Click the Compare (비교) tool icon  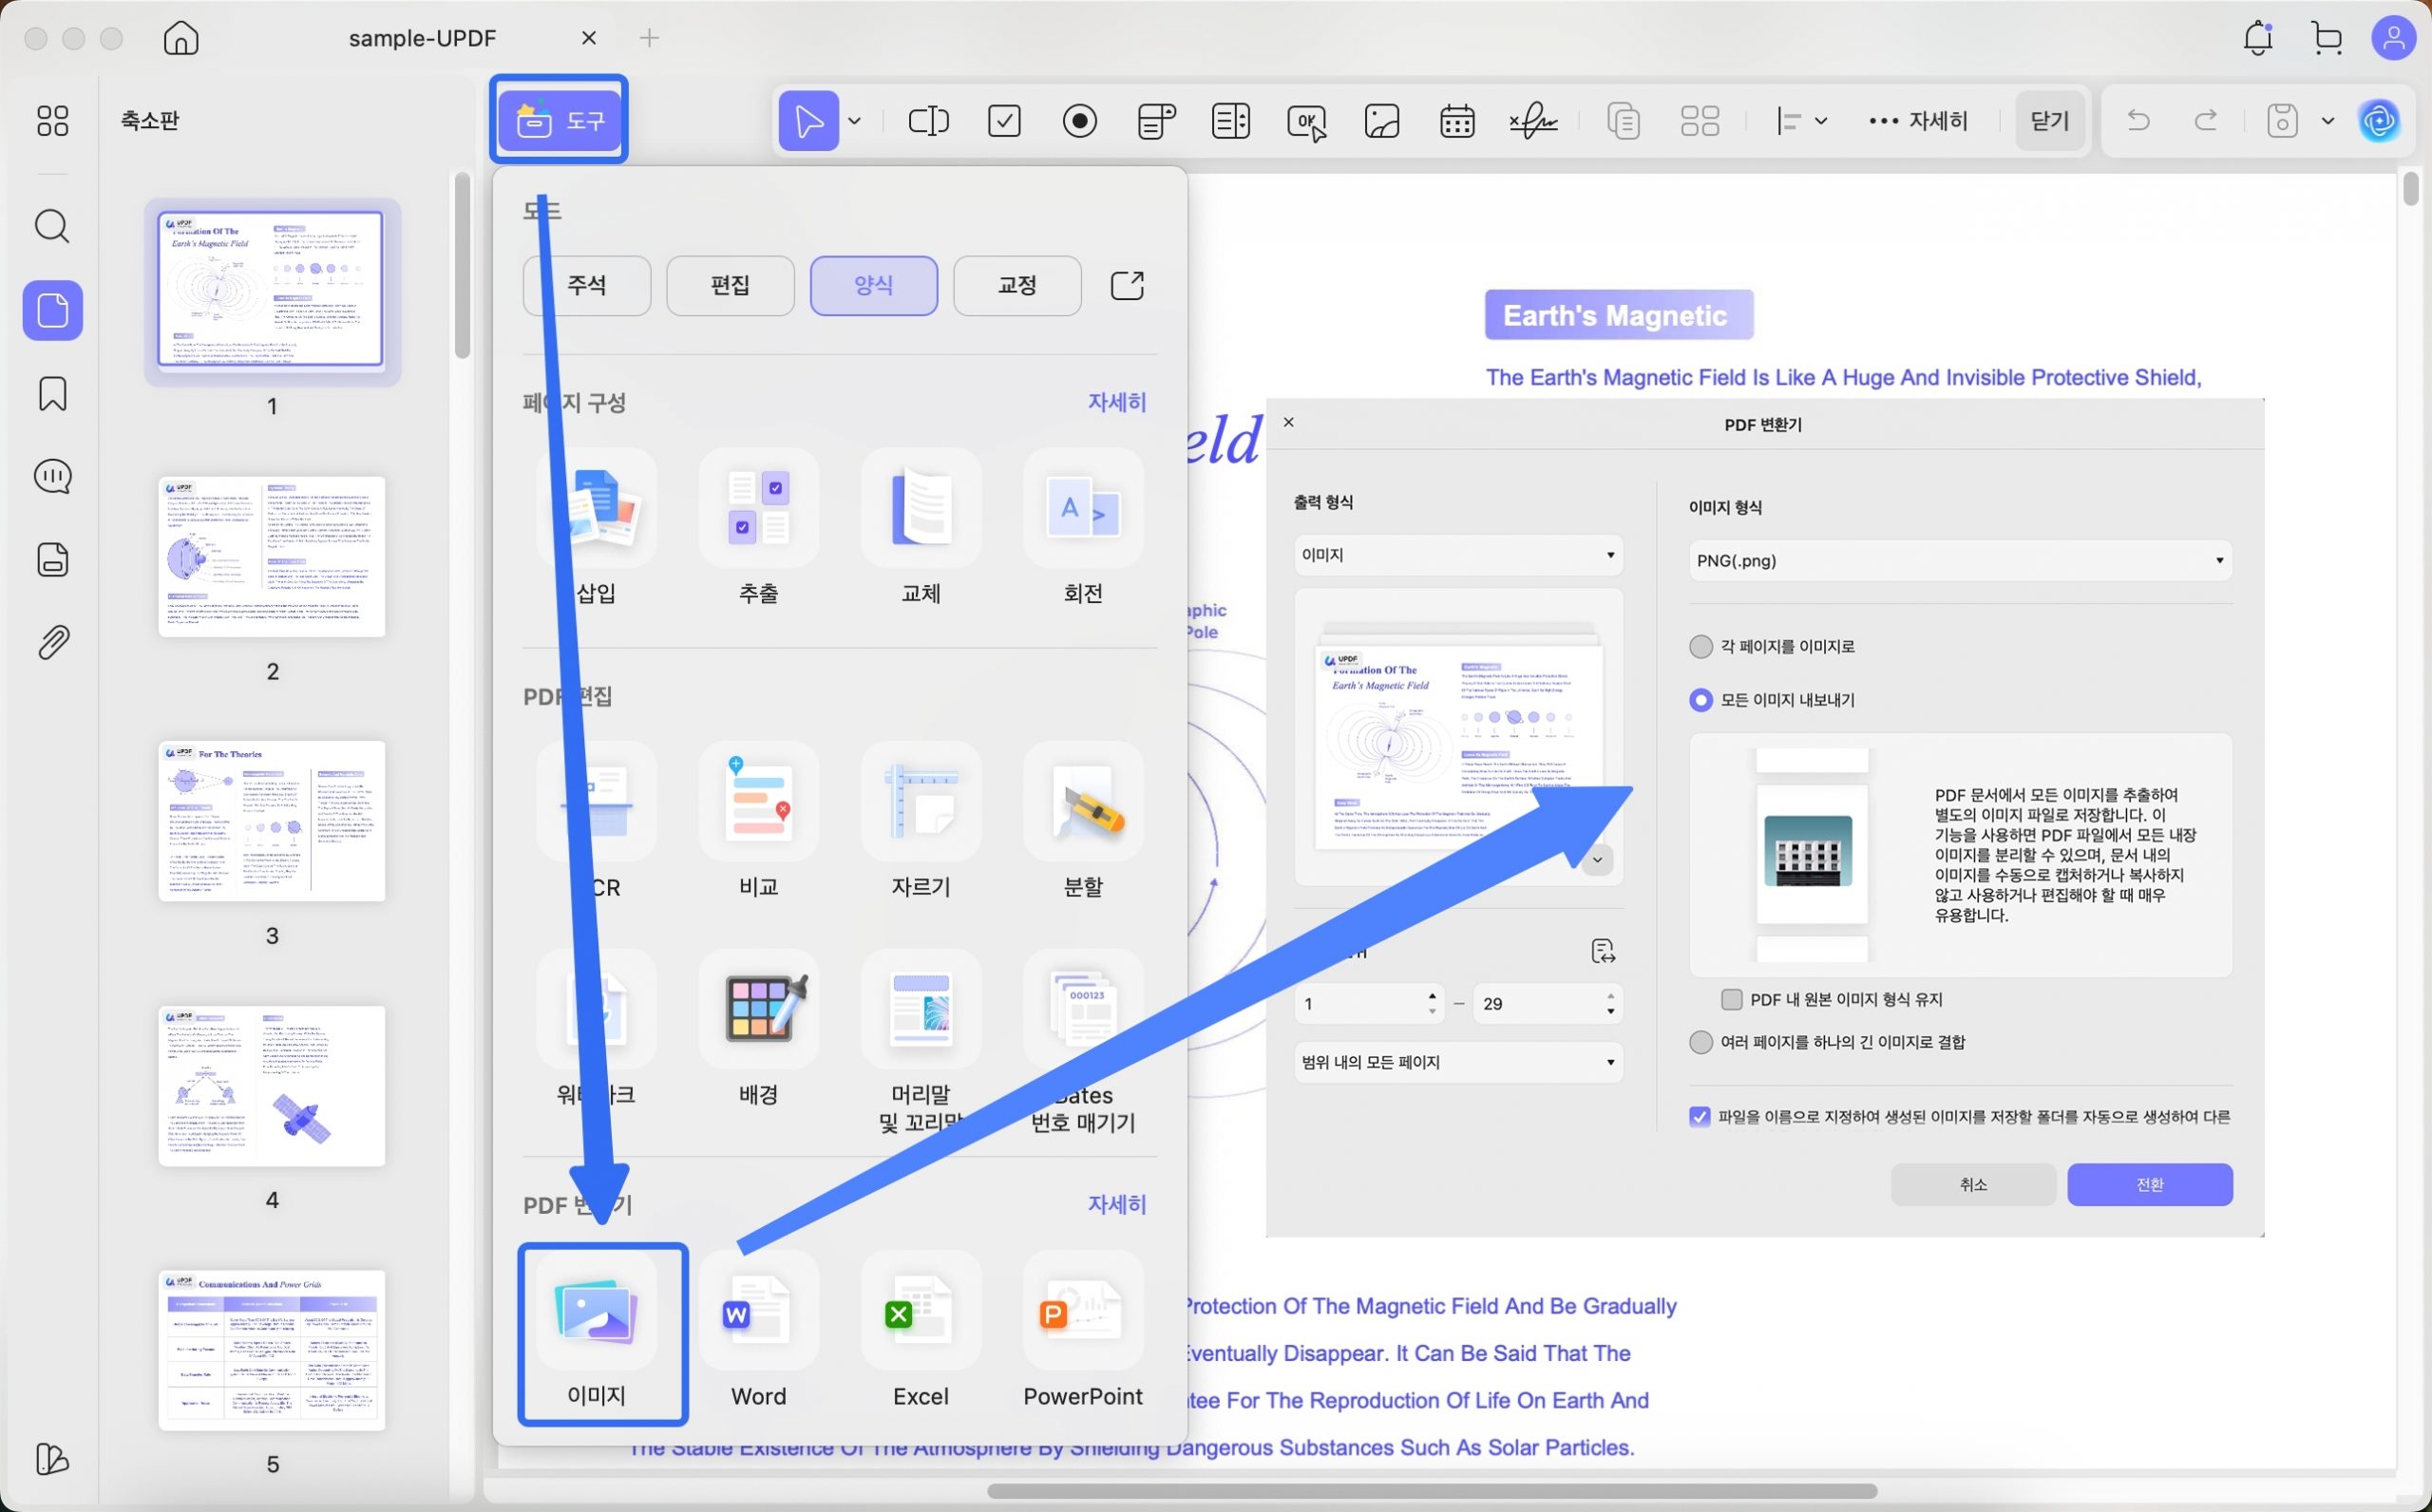pyautogui.click(x=758, y=803)
